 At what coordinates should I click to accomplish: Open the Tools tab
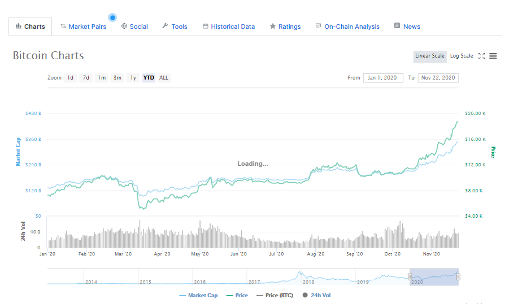(x=175, y=27)
